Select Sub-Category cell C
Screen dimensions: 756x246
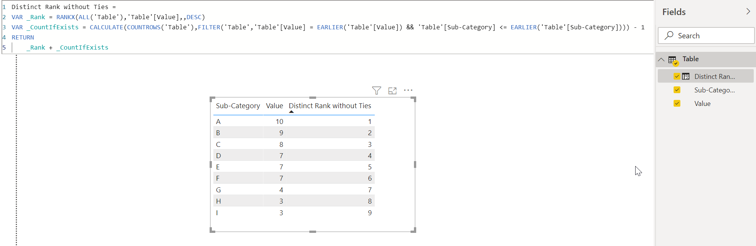click(x=218, y=145)
